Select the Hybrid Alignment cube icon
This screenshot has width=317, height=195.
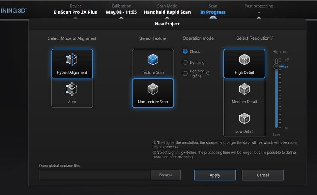coord(72,59)
